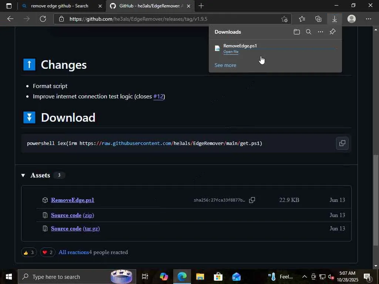Select RemoveEdge.ps1 entry in Downloads panel
This screenshot has height=284, width=379.
click(x=275, y=48)
